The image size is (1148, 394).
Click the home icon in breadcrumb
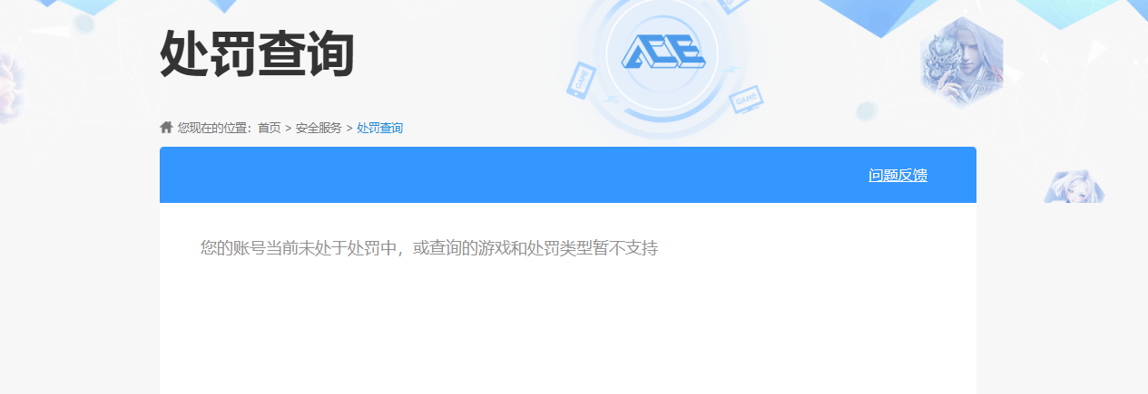[x=166, y=128]
